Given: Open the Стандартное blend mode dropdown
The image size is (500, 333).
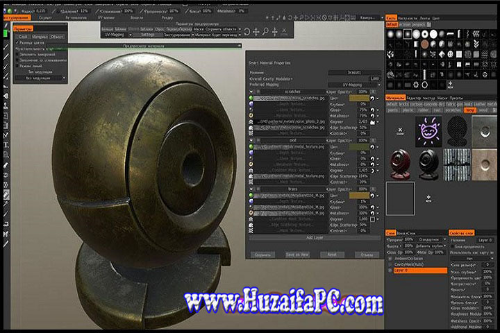Looking at the screenshot, I should click(x=431, y=239).
